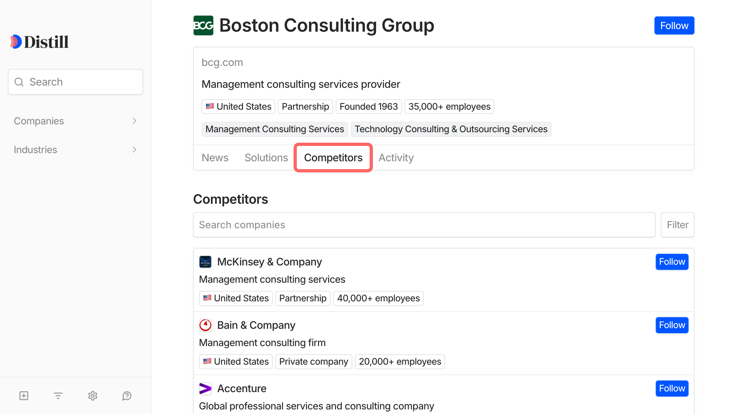Screen dimensions: 736x414
Task: Open the competitors Filter dropdown
Action: point(677,225)
